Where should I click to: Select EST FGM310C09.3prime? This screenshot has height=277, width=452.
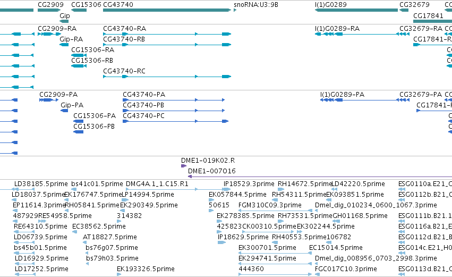(x=270, y=205)
